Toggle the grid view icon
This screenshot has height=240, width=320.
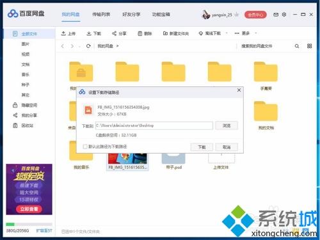pyautogui.click(x=309, y=46)
